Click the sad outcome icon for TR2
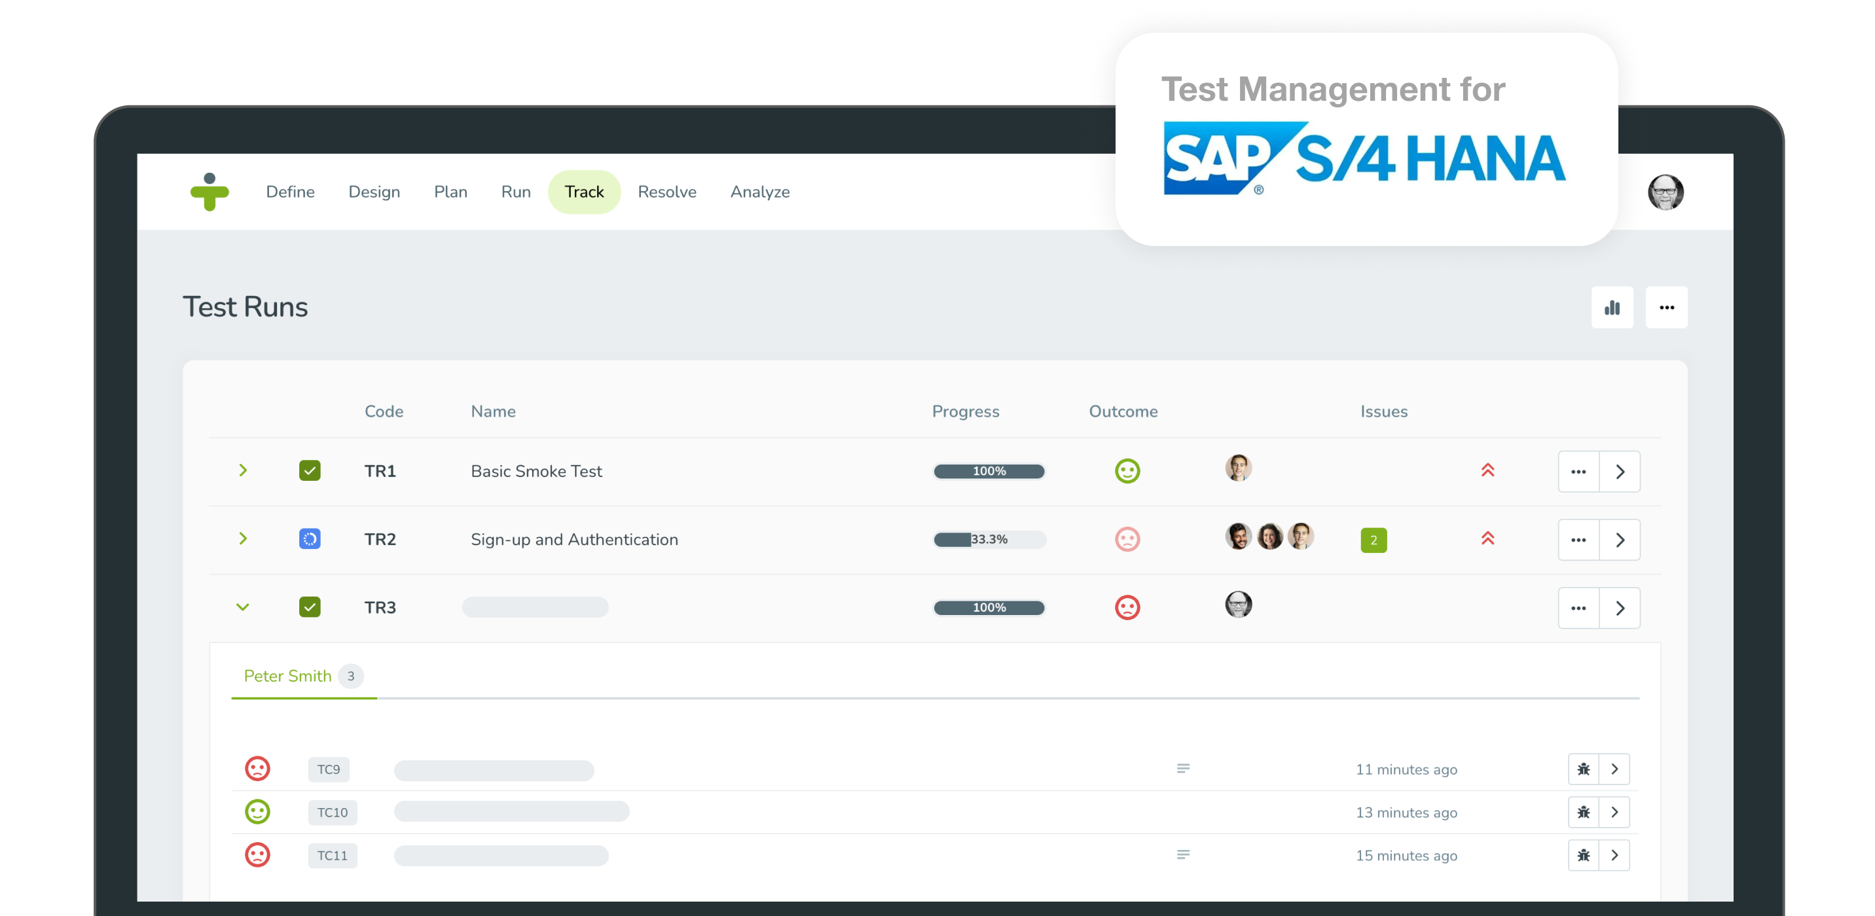The width and height of the screenshot is (1875, 916). click(1127, 540)
